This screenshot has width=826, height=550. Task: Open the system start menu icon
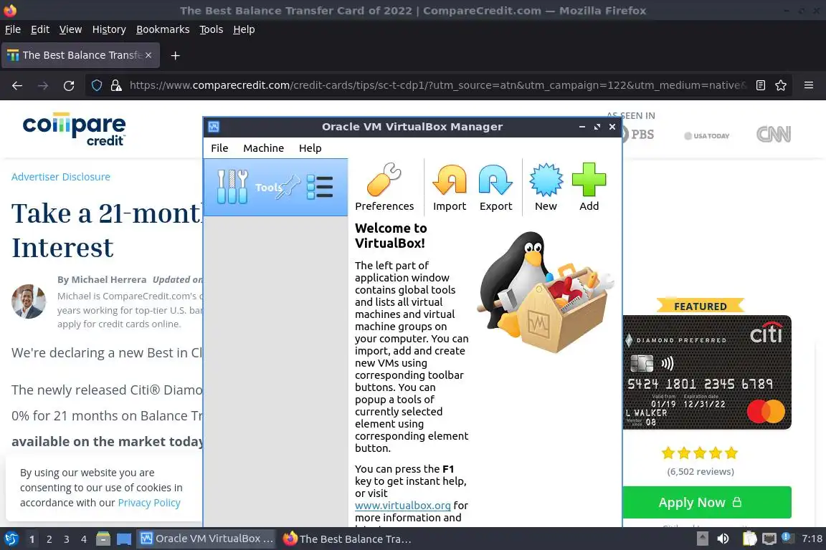point(11,539)
